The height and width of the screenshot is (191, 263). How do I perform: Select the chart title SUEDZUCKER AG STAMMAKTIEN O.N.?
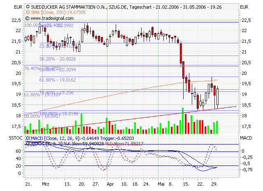pyautogui.click(x=69, y=7)
